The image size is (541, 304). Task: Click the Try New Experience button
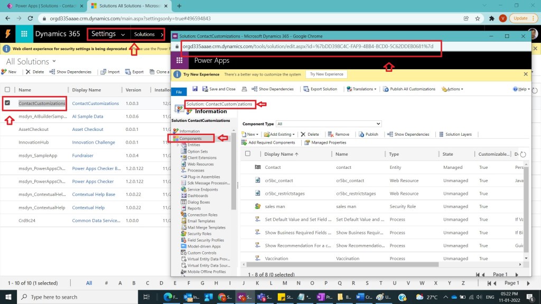326,74
